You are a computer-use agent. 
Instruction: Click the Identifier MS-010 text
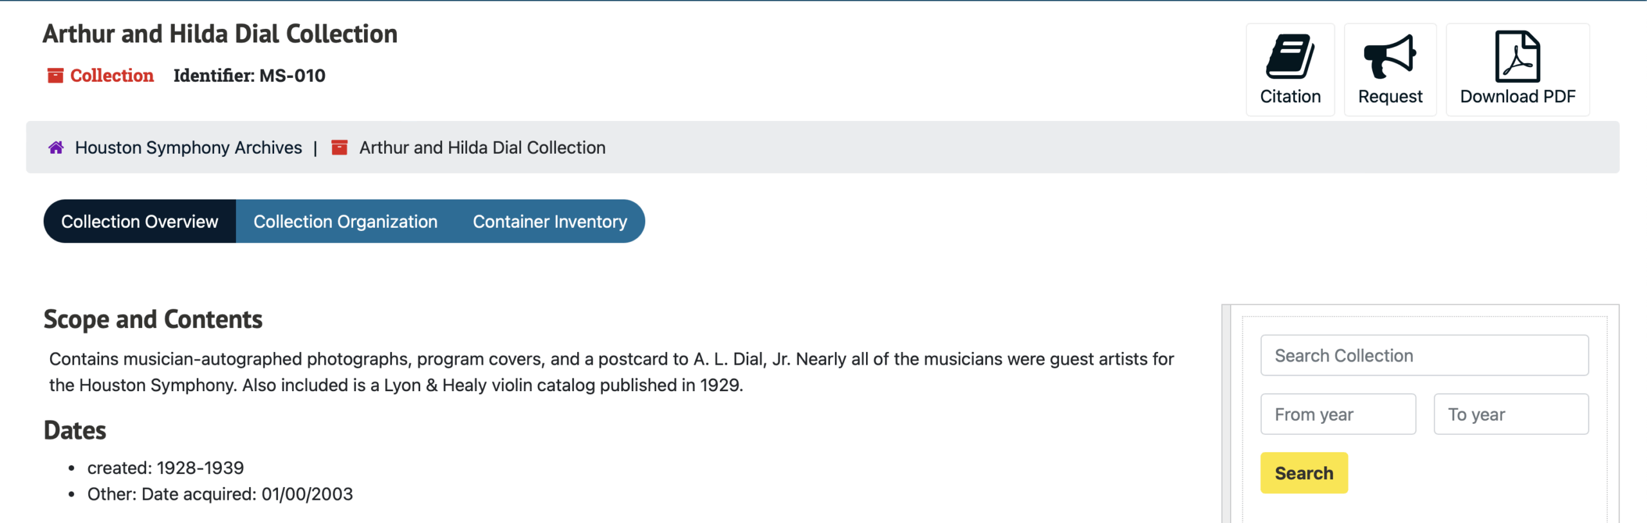(x=249, y=76)
